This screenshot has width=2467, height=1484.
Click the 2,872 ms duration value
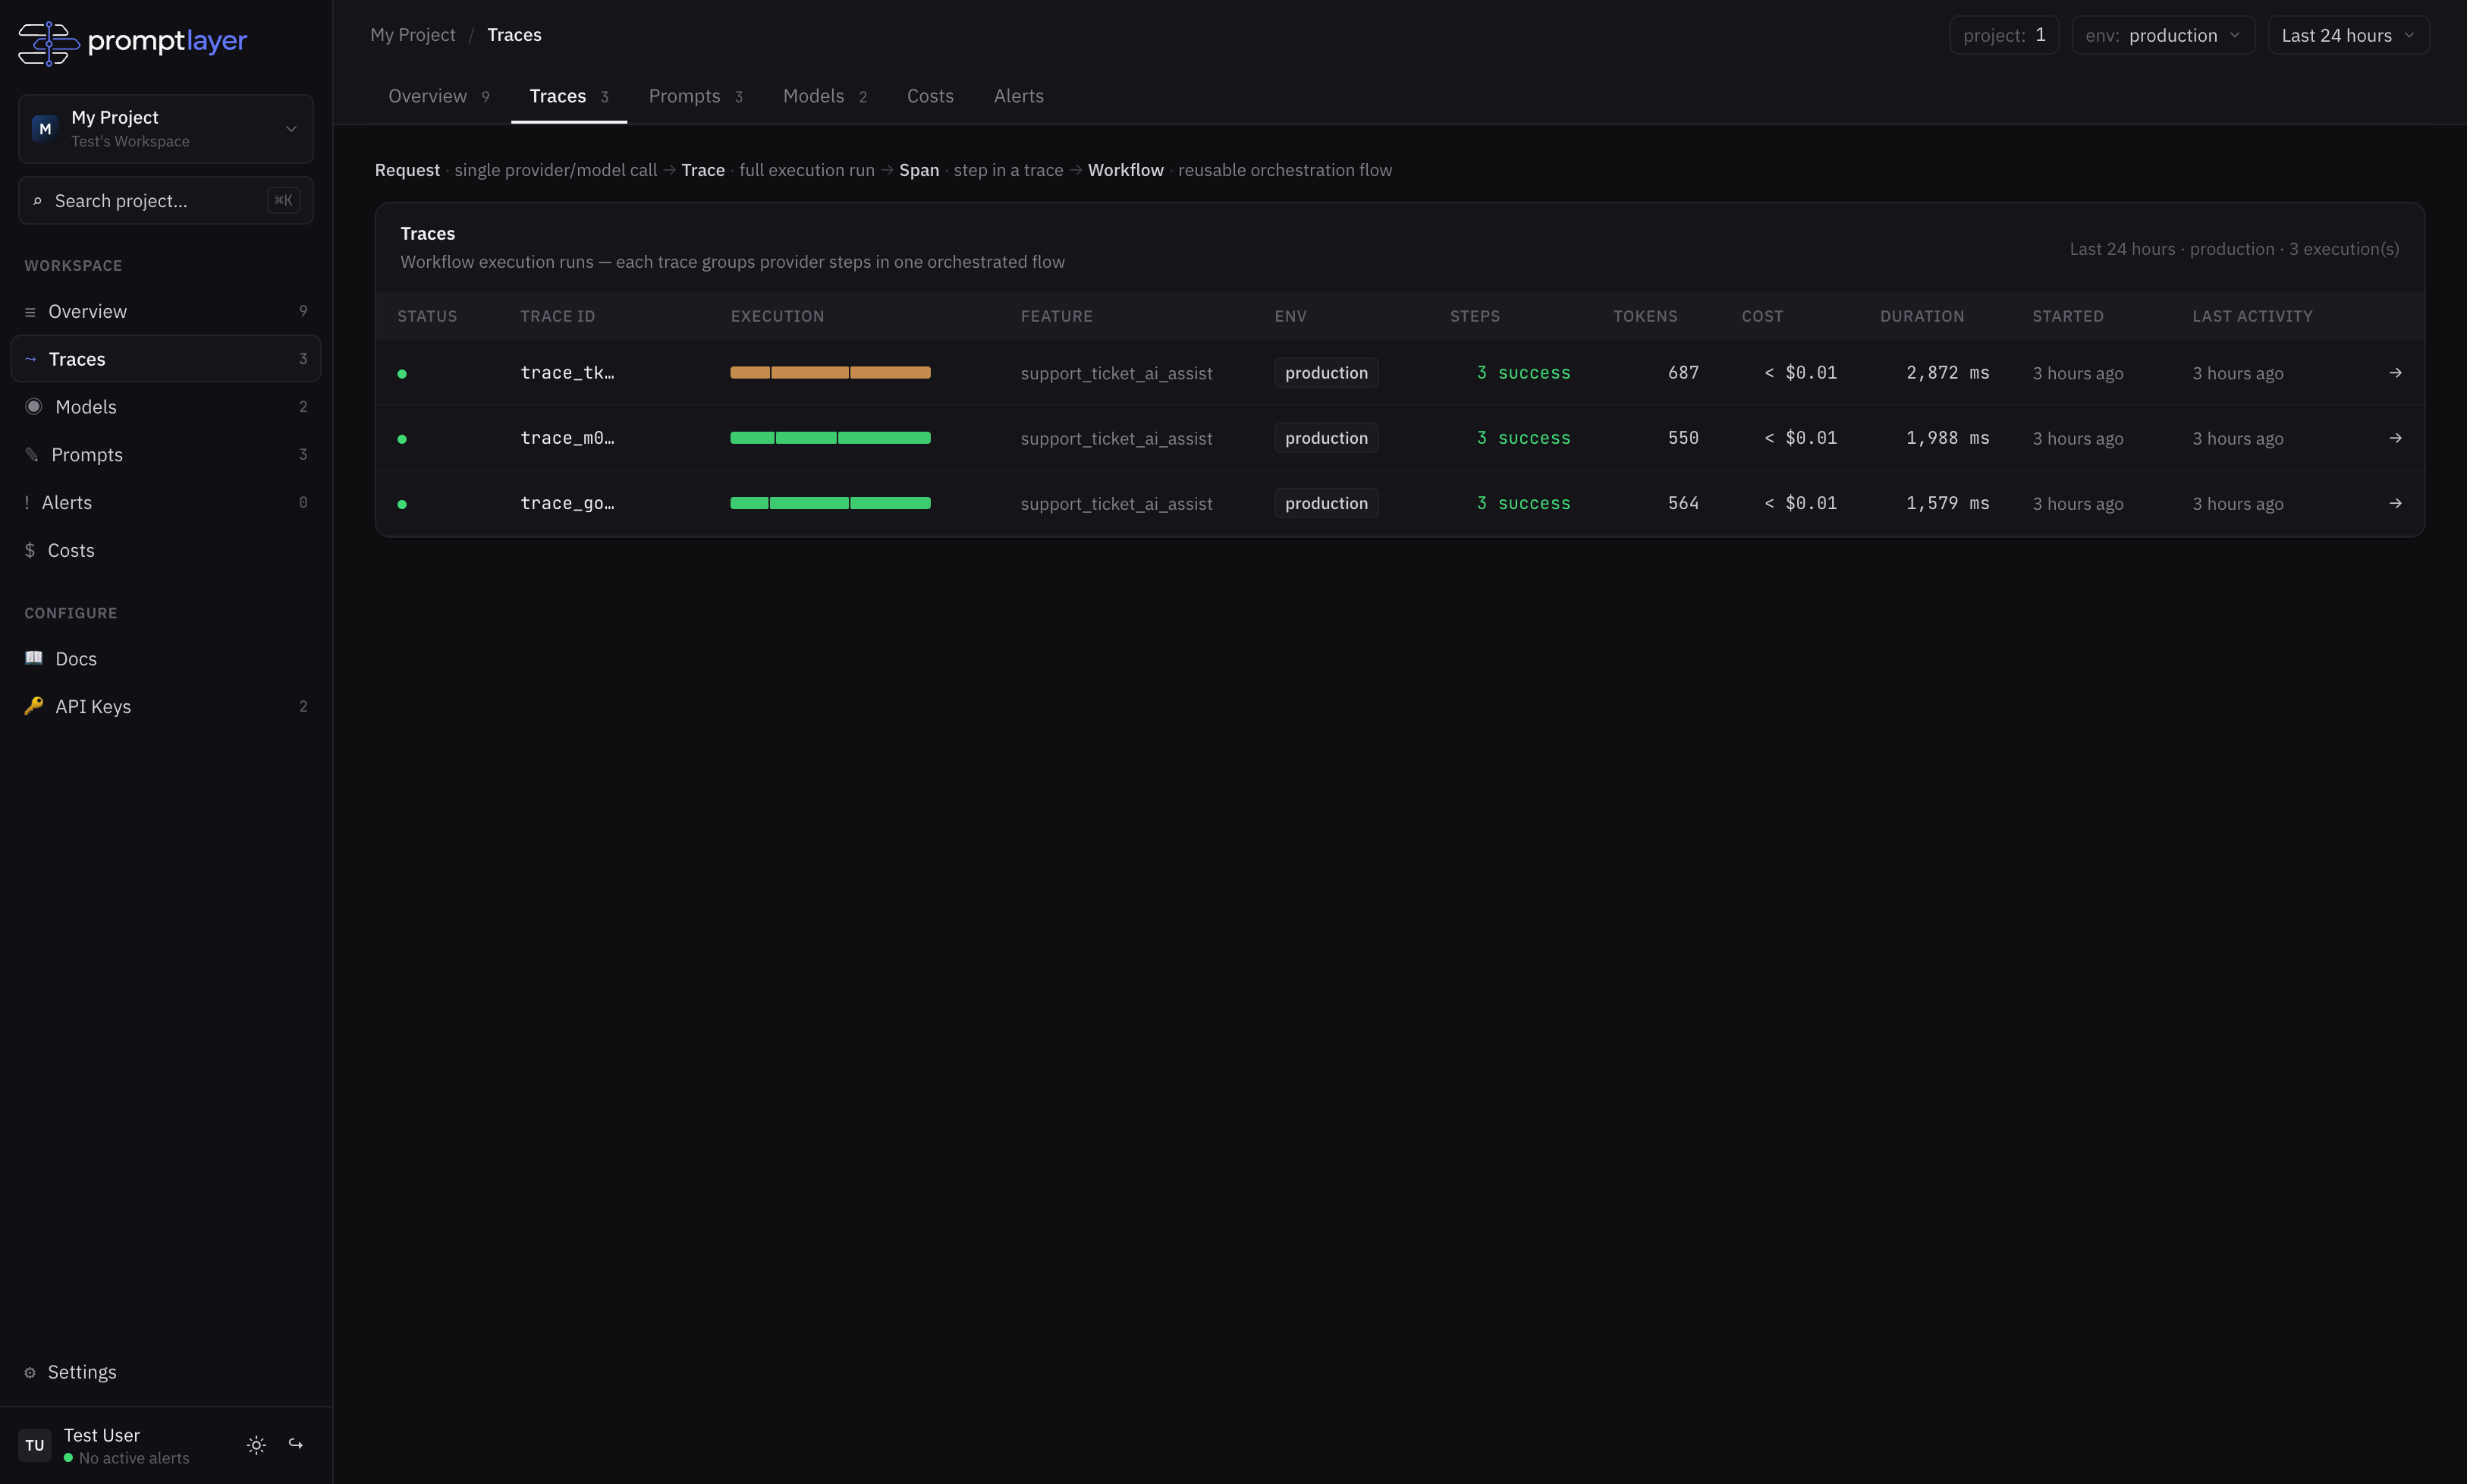coord(1947,373)
